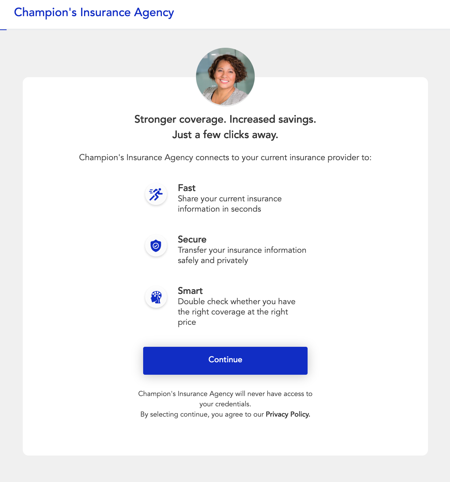Click the brain head Smart icon
450x482 pixels.
(156, 297)
